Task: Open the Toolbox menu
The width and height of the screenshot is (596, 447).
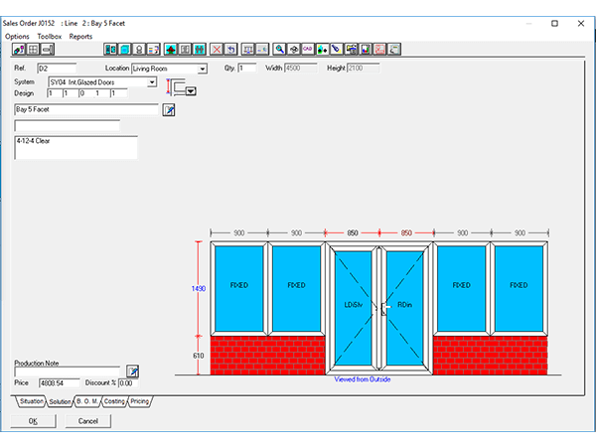Action: click(50, 36)
